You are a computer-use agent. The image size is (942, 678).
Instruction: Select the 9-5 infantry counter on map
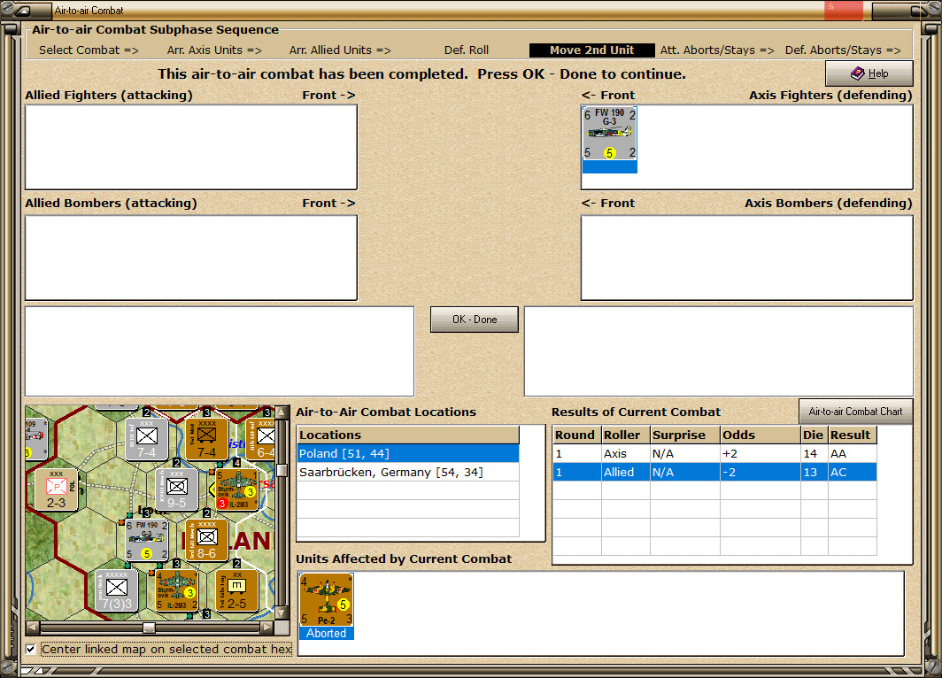click(177, 490)
